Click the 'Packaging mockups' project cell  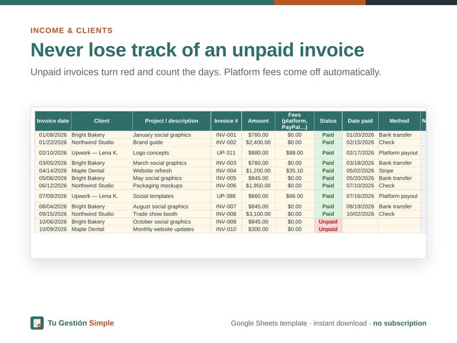click(x=172, y=186)
